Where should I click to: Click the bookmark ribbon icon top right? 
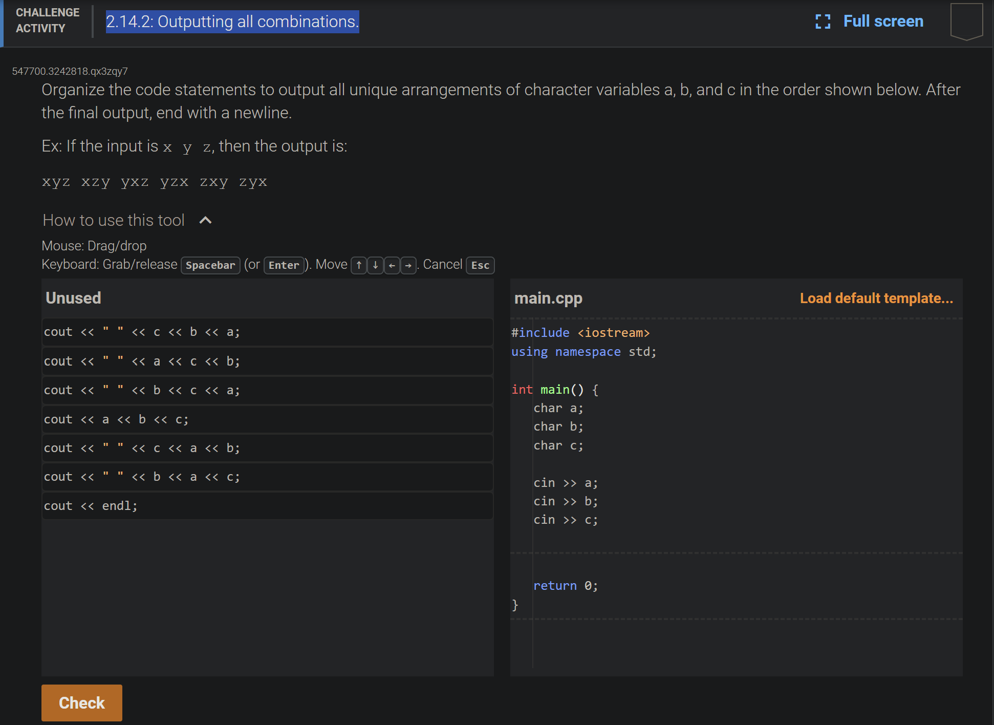[x=966, y=20]
